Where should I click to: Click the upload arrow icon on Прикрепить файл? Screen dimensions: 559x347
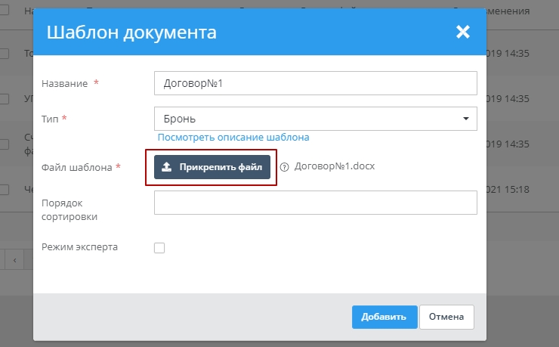click(x=167, y=168)
